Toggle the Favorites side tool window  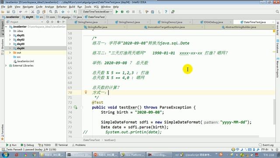point(2,132)
